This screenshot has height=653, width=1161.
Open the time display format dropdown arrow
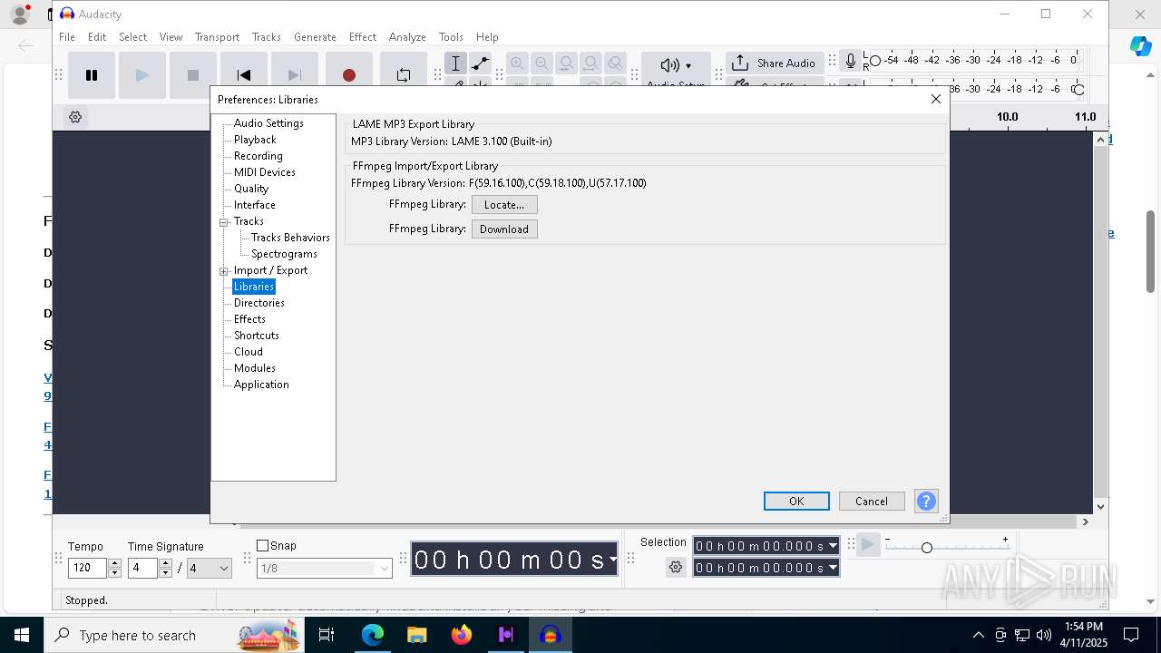pyautogui.click(x=613, y=560)
